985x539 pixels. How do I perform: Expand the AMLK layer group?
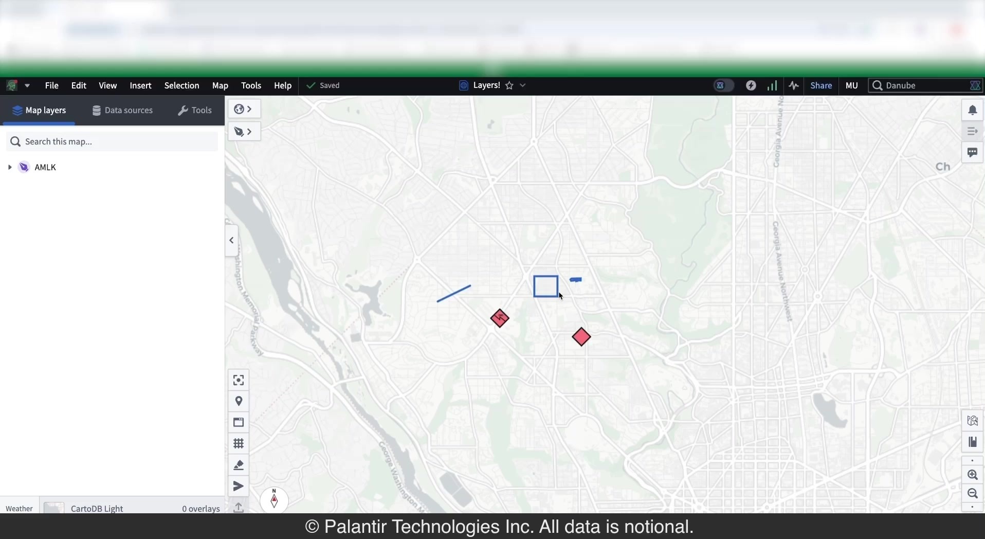10,167
